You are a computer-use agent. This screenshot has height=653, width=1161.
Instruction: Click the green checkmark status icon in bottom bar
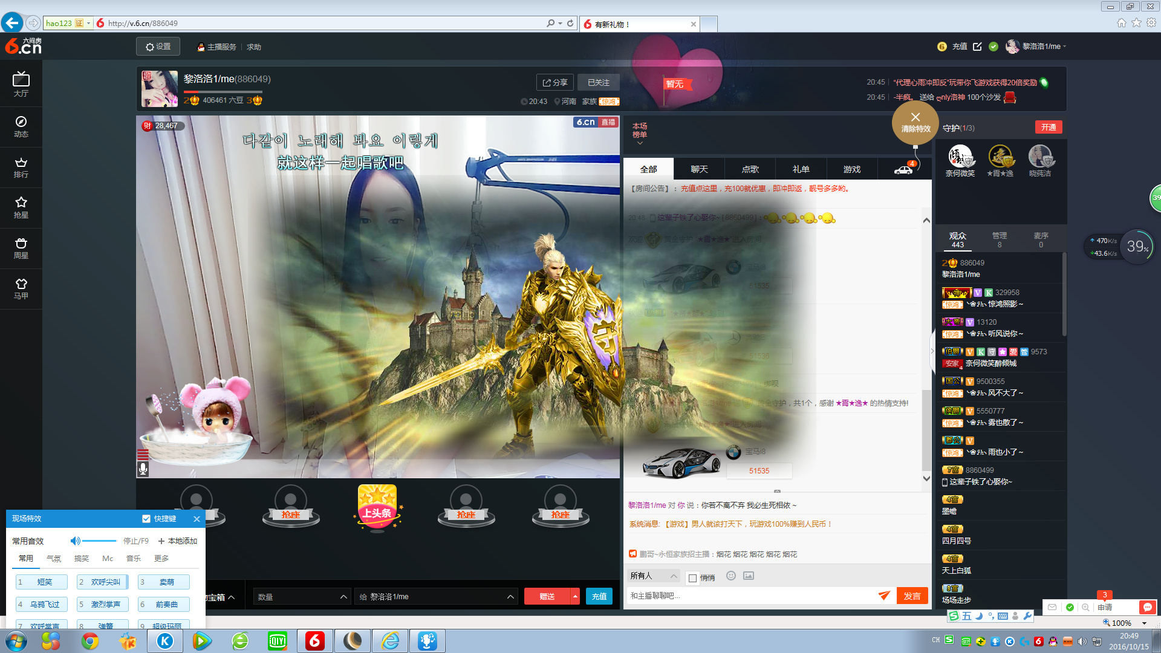1070,607
